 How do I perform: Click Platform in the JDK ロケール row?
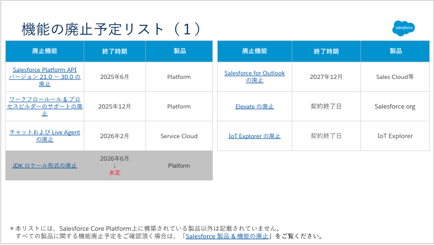point(179,166)
